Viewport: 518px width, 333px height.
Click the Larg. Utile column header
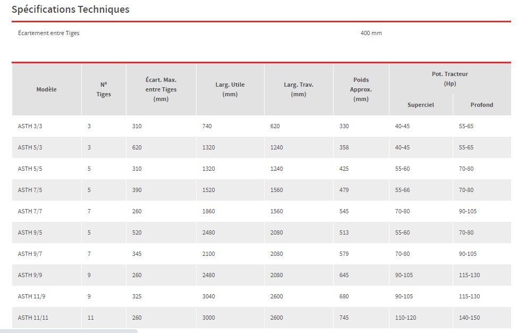230,89
